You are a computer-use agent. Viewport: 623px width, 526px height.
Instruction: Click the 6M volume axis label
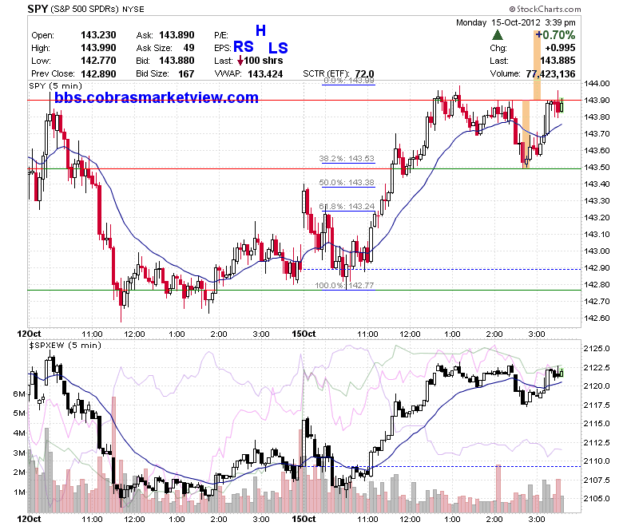19,394
